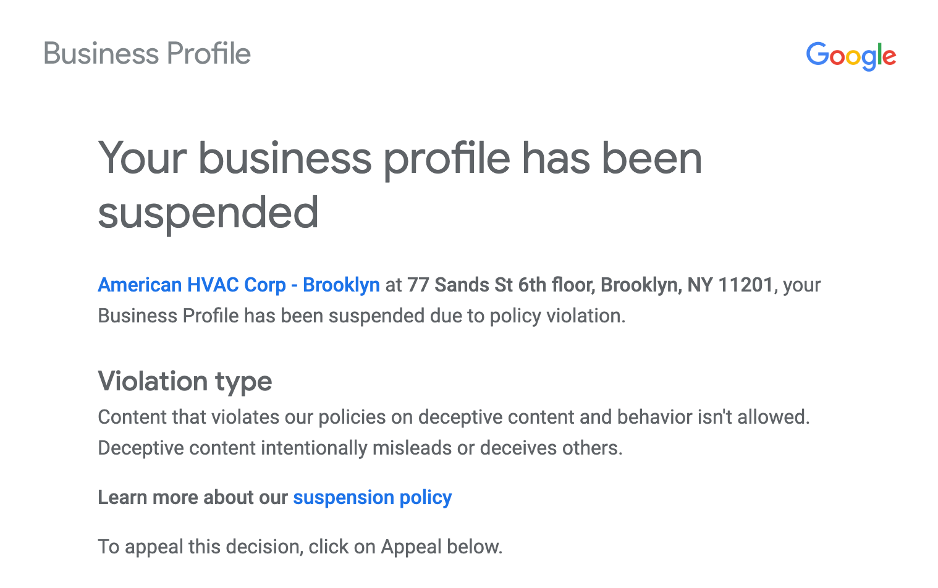Click the Google logo
Viewport: 938px width, 588px height.
coord(851,56)
